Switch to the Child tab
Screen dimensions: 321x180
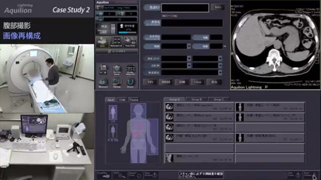point(122,99)
